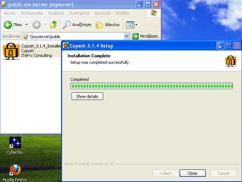Click the Close button to finish setup

coord(193,173)
